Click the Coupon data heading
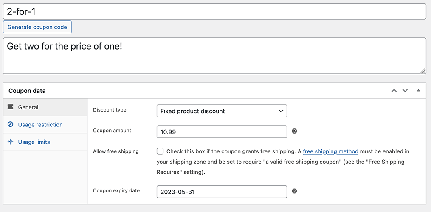431x212 pixels. coord(27,91)
